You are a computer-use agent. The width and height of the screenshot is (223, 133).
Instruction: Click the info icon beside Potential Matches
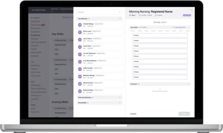pos(93,97)
